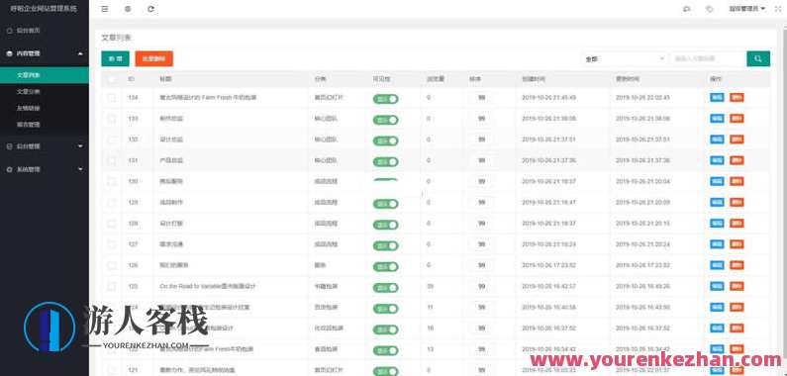Viewport: 787px width, 376px height.
Task: Tick the checkbox for row 134
Action: [x=112, y=98]
